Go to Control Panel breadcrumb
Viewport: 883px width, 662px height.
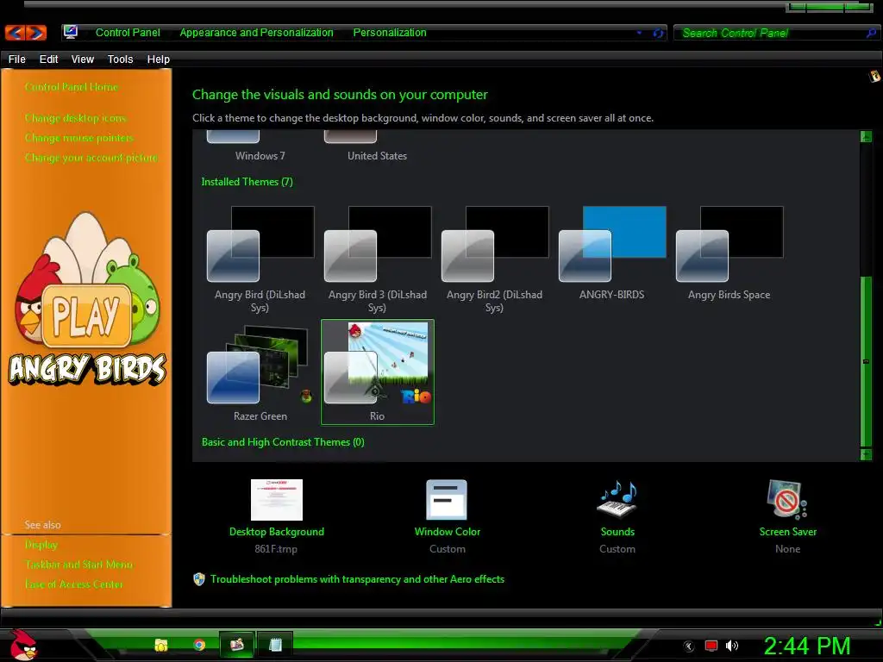coord(128,33)
